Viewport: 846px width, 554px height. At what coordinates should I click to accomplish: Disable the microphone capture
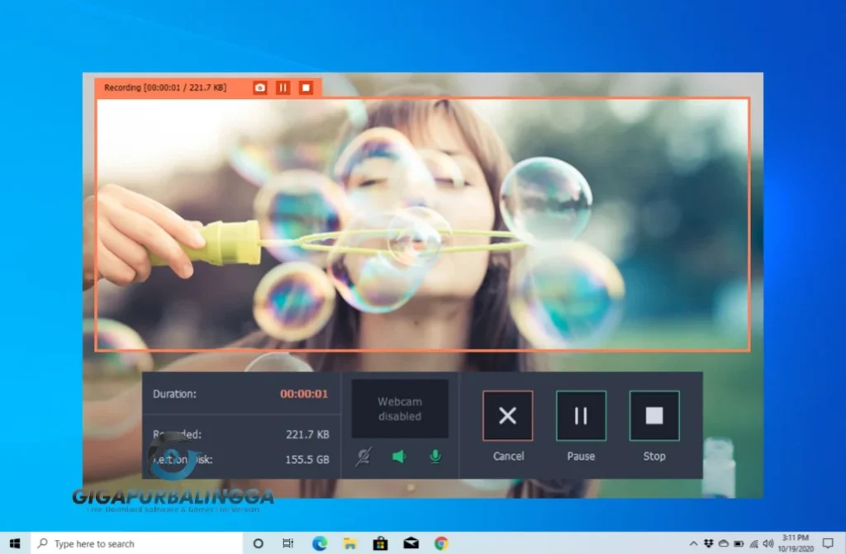[x=435, y=456]
